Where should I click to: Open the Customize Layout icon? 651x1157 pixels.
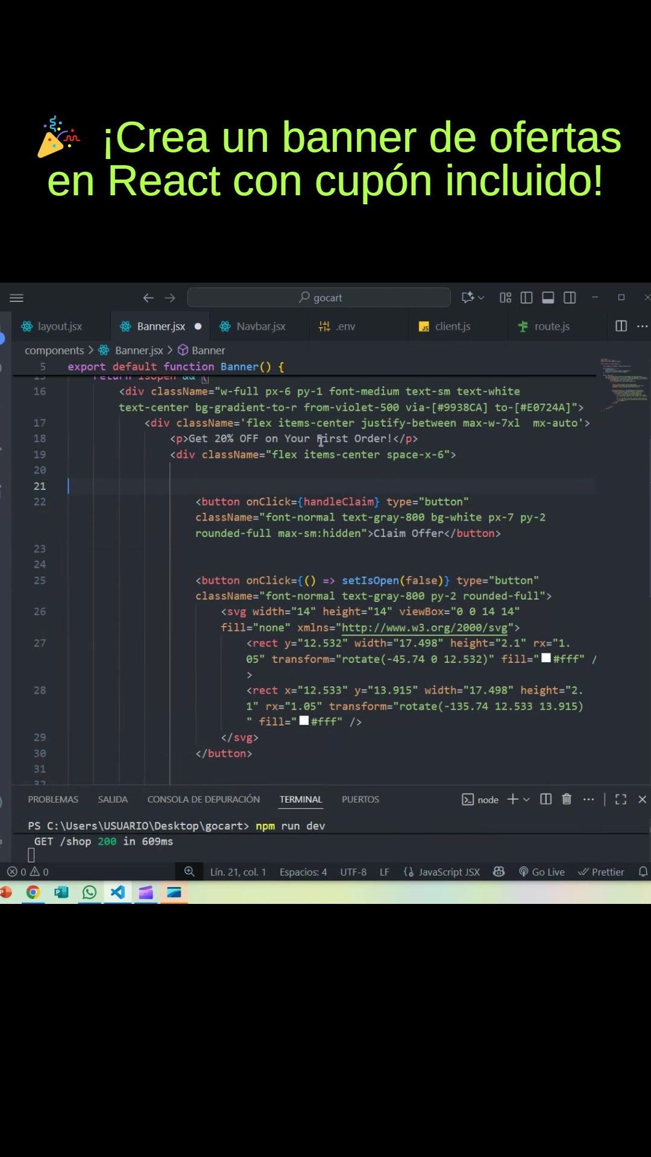pyautogui.click(x=505, y=297)
